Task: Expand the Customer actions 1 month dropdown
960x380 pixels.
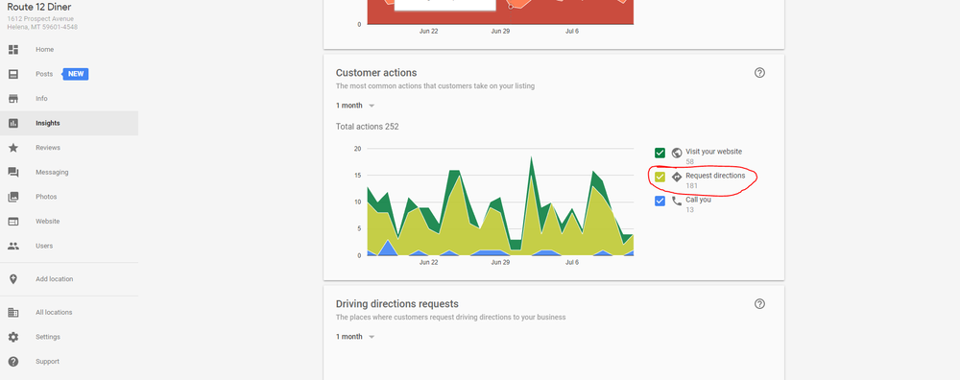Action: [355, 106]
